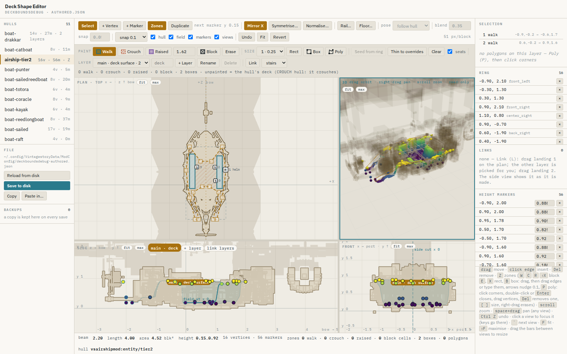This screenshot has height=354, width=567.
Task: Click Save to disk button
Action: (x=37, y=186)
